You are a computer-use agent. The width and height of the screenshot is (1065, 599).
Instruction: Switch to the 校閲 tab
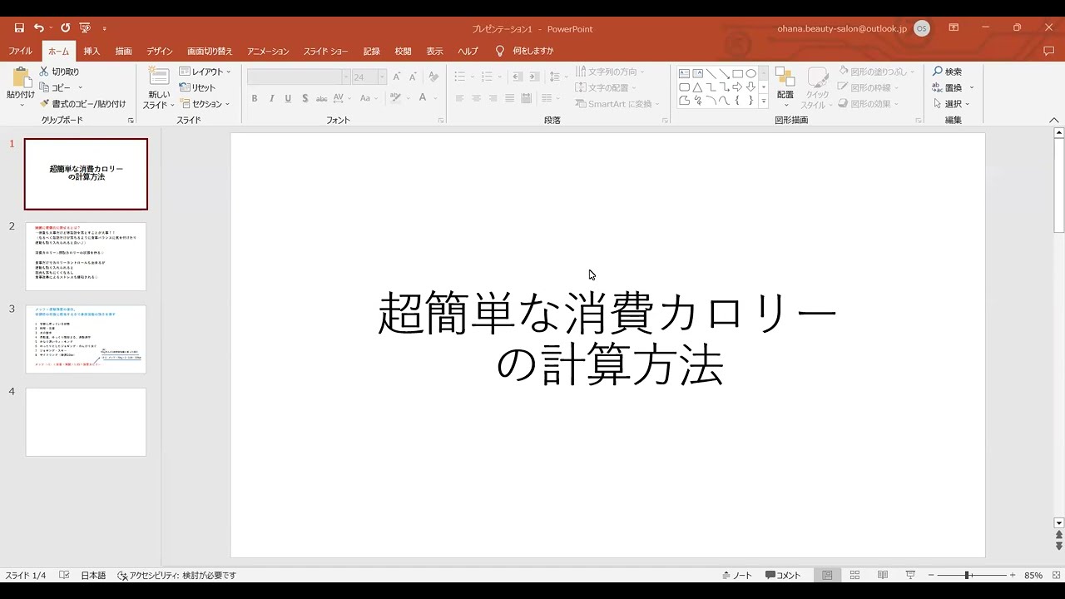coord(403,51)
